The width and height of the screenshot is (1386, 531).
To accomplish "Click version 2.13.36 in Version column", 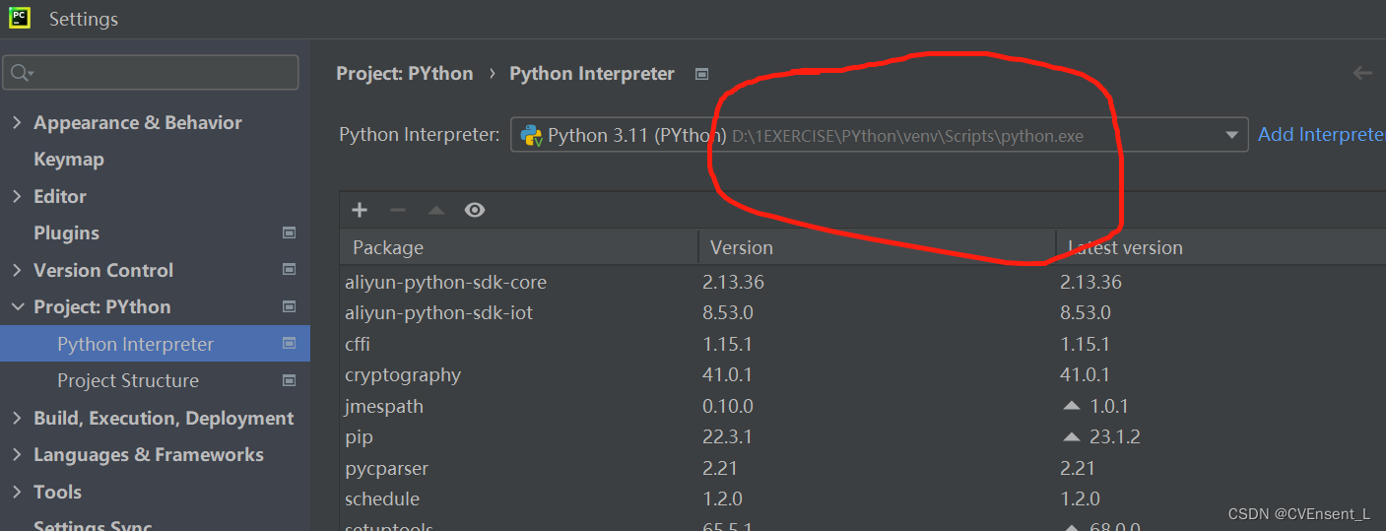I will pyautogui.click(x=733, y=282).
